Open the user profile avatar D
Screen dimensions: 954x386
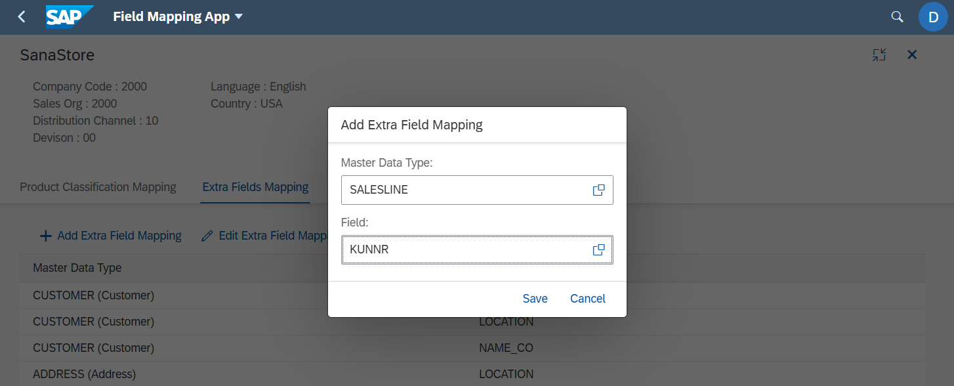click(x=933, y=16)
